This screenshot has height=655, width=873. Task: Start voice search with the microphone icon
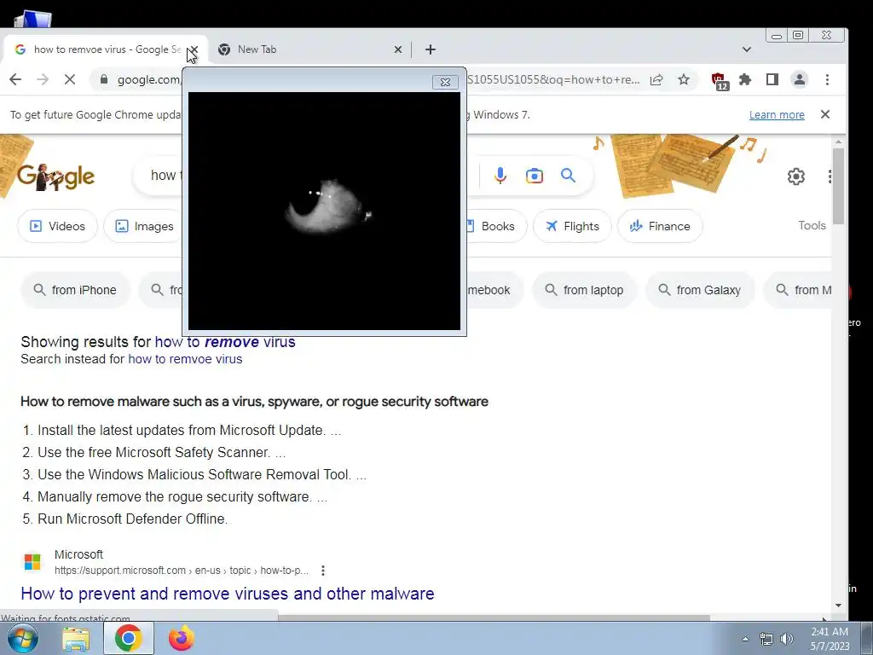pyautogui.click(x=500, y=176)
